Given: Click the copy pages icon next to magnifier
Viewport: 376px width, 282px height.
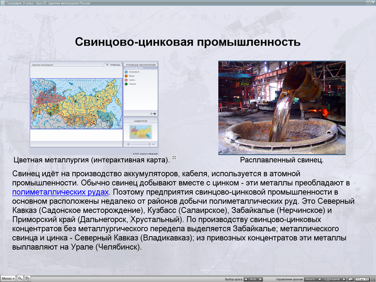Looking at the screenshot, I should tap(27, 278).
